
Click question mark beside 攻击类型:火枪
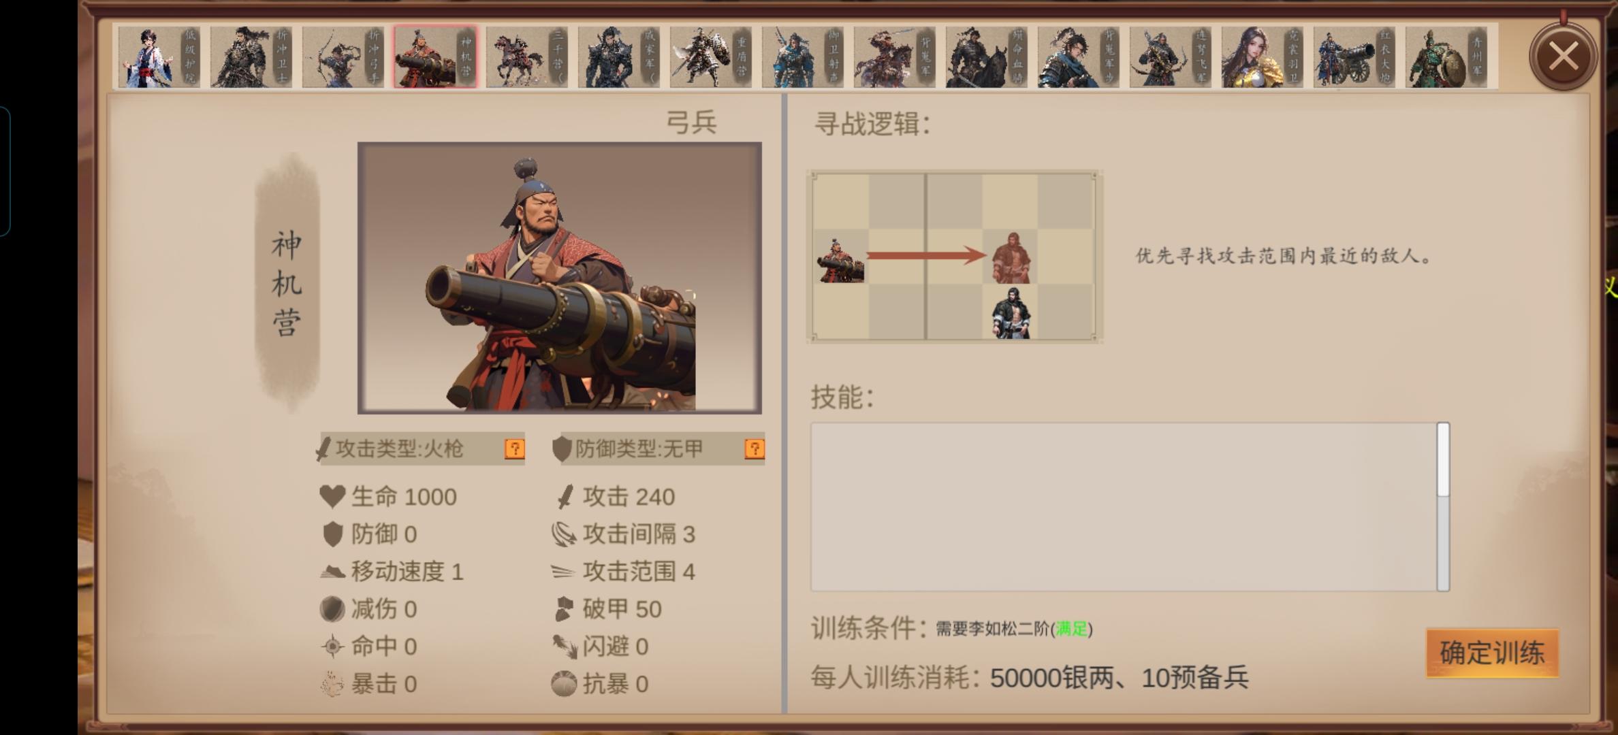[x=514, y=448]
